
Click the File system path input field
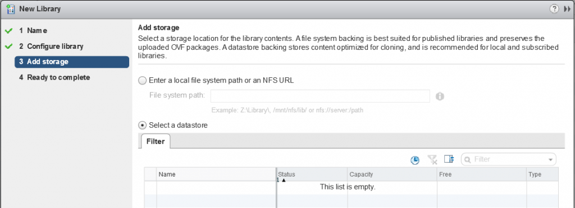320,96
